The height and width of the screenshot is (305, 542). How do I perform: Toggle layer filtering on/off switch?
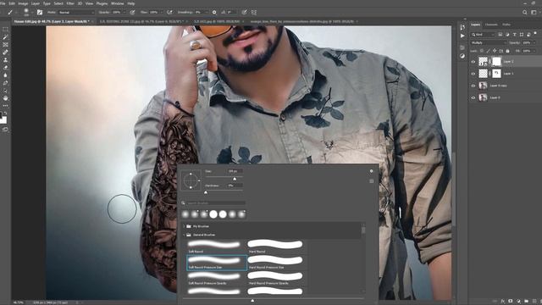tap(535, 34)
